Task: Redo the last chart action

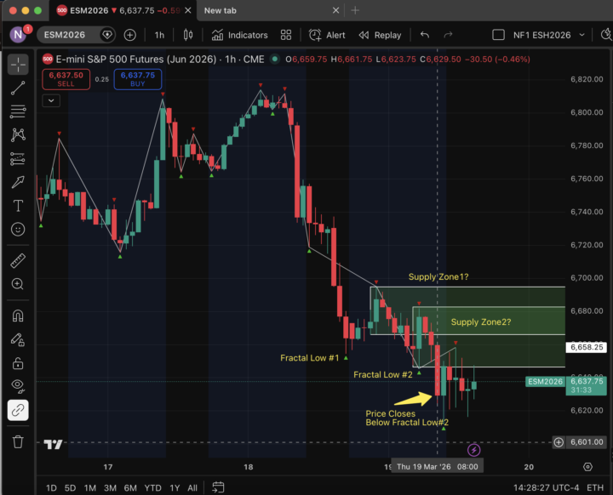Action: pyautogui.click(x=448, y=35)
